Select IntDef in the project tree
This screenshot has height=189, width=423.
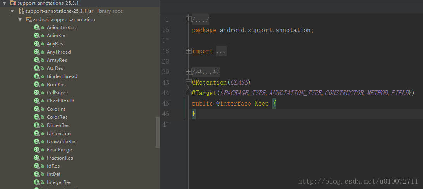[54, 174]
